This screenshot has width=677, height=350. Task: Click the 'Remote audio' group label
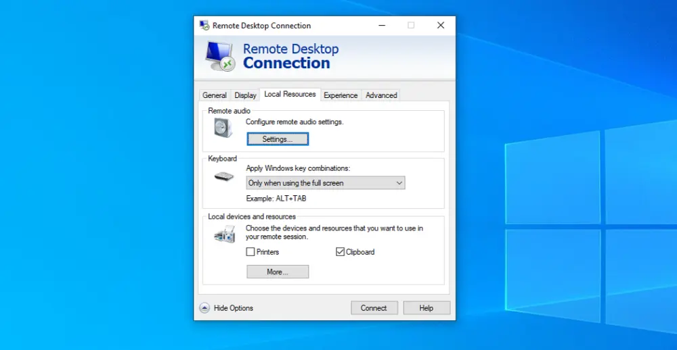(230, 111)
